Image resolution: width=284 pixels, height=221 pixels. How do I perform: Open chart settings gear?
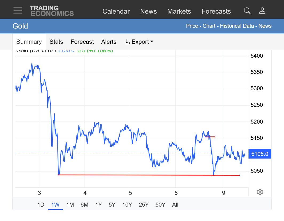coord(260,192)
